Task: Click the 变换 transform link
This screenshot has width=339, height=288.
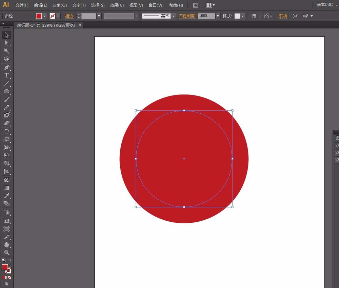Action: pyautogui.click(x=283, y=16)
